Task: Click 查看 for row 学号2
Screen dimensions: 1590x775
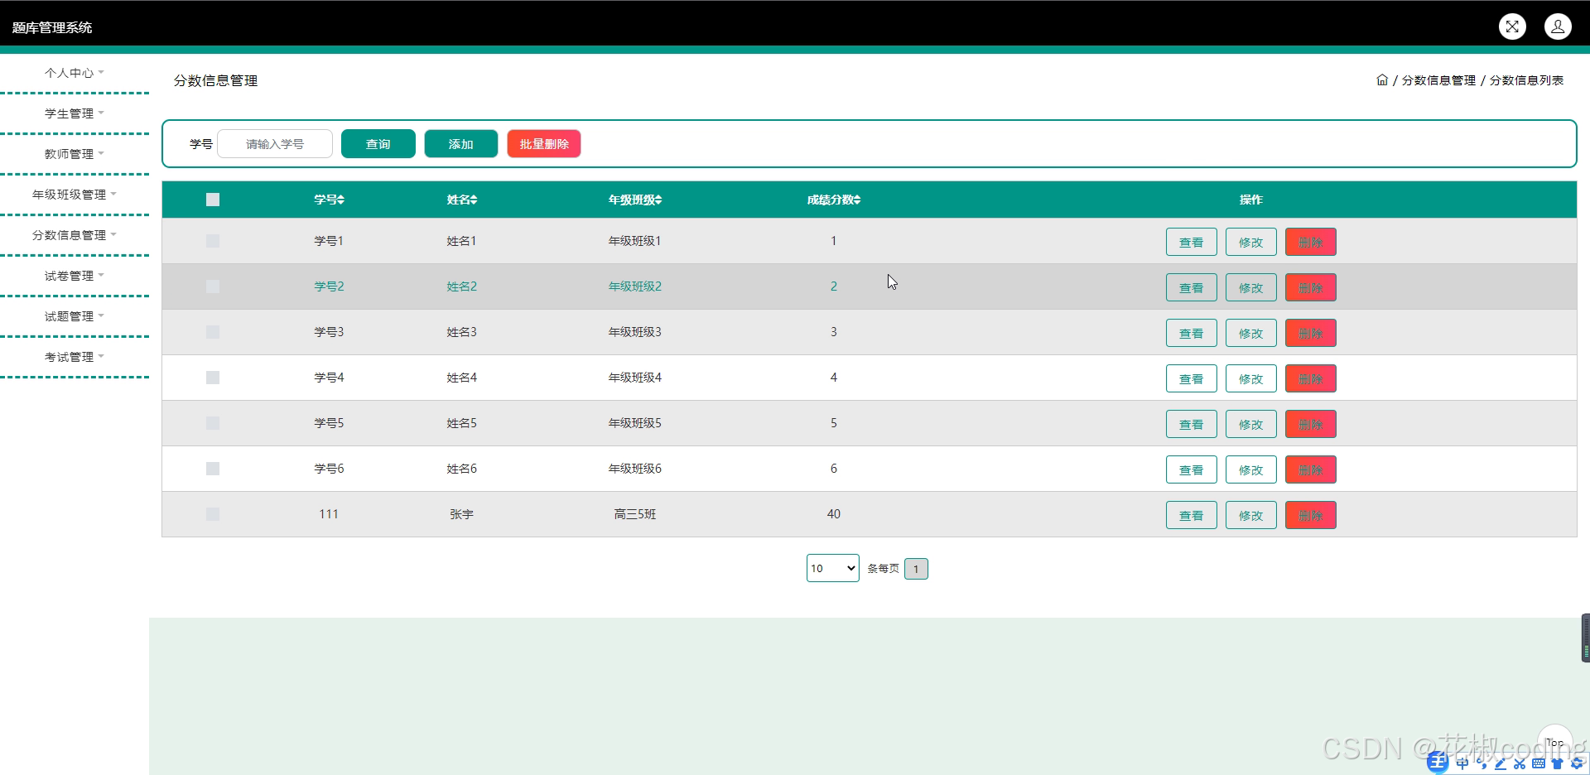Action: click(1192, 287)
